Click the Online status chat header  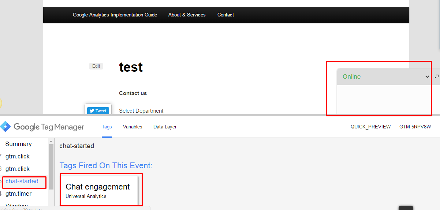pyautogui.click(x=381, y=76)
